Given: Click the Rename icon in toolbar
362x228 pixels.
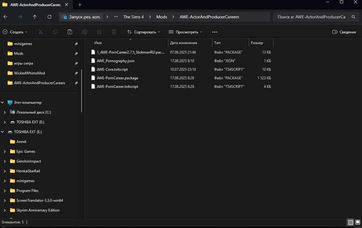Looking at the screenshot, I should click(x=85, y=32).
